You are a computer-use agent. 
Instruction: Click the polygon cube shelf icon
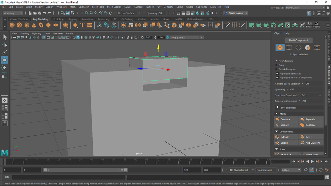click(x=20, y=25)
